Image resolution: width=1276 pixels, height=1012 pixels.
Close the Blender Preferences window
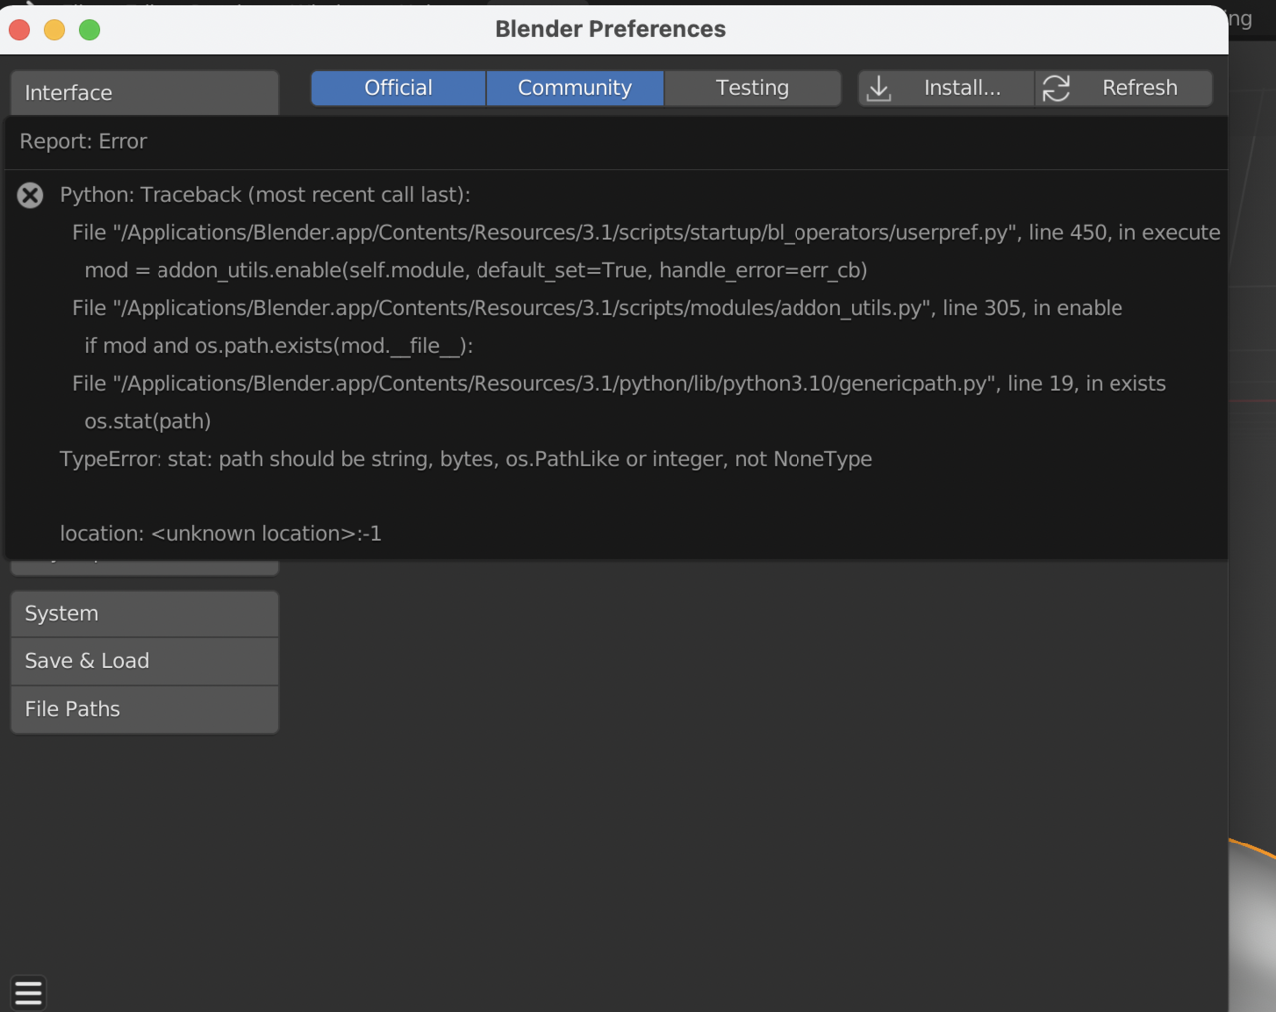19,30
